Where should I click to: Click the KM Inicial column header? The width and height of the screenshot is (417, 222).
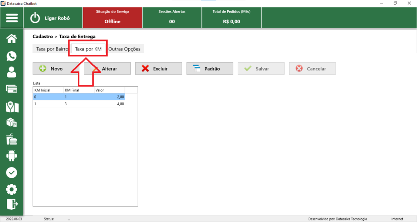(x=48, y=90)
